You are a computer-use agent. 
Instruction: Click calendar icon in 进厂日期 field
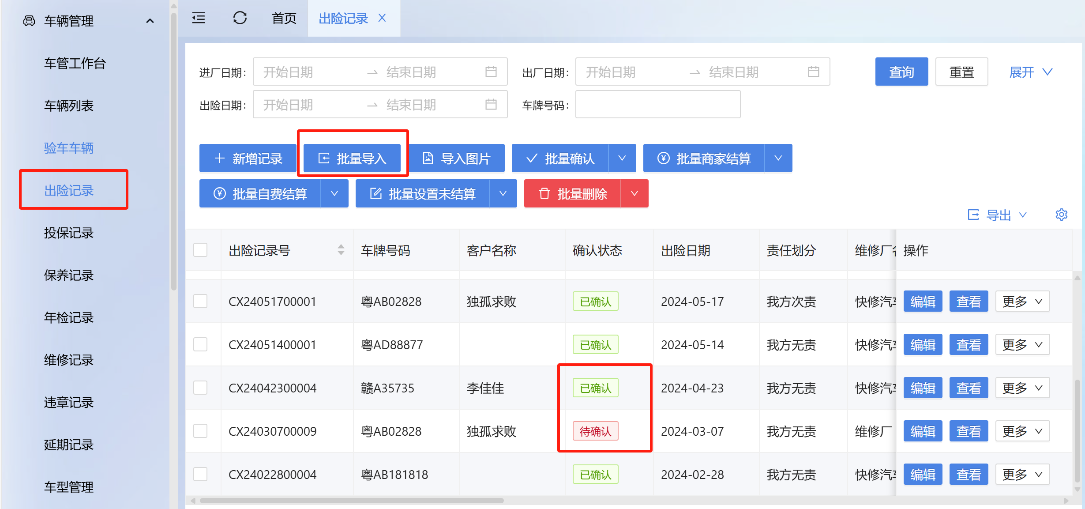(x=491, y=72)
